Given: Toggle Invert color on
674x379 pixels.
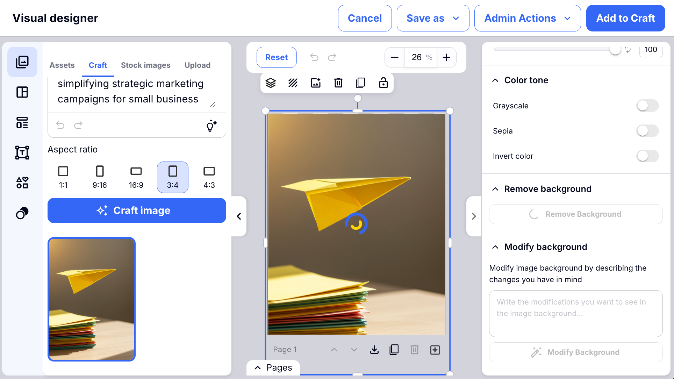Looking at the screenshot, I should click(647, 156).
